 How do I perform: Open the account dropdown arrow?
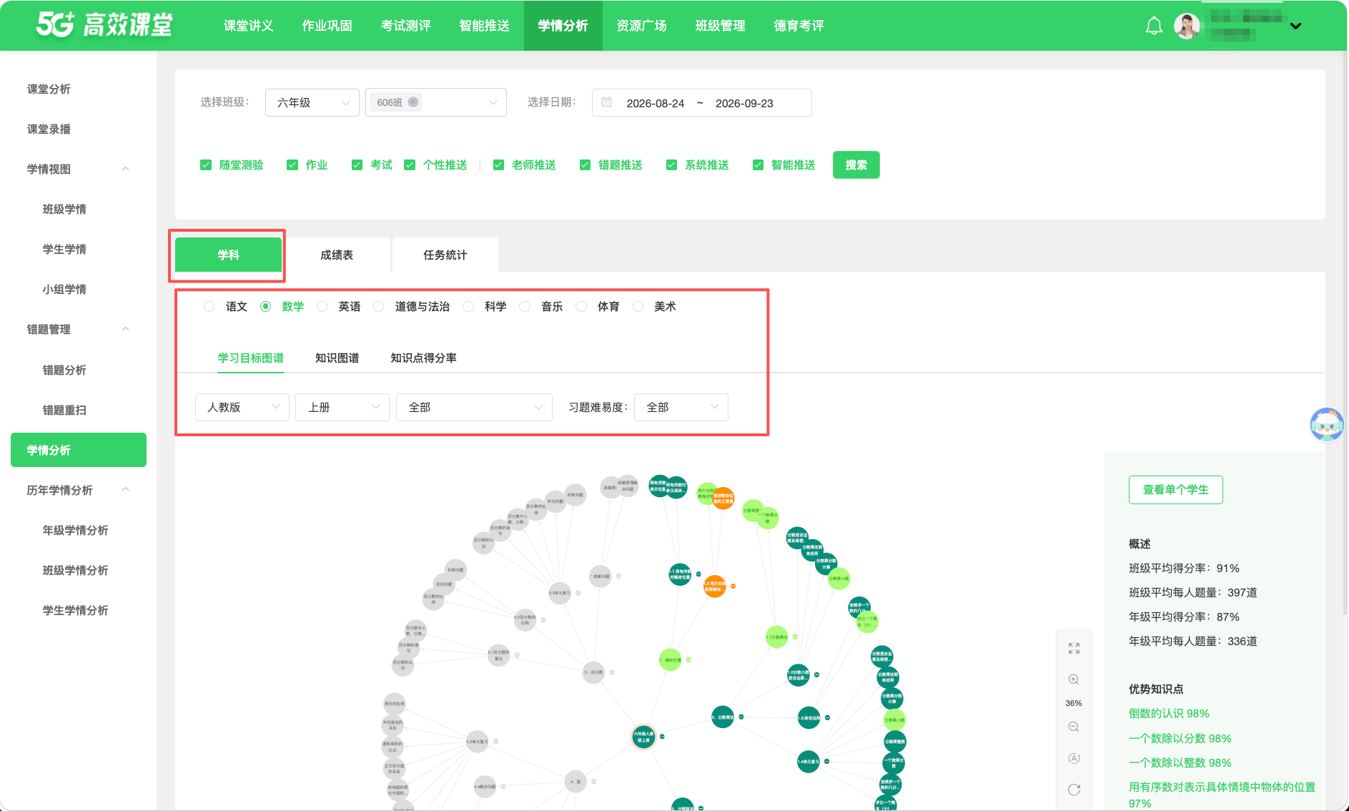click(x=1295, y=26)
